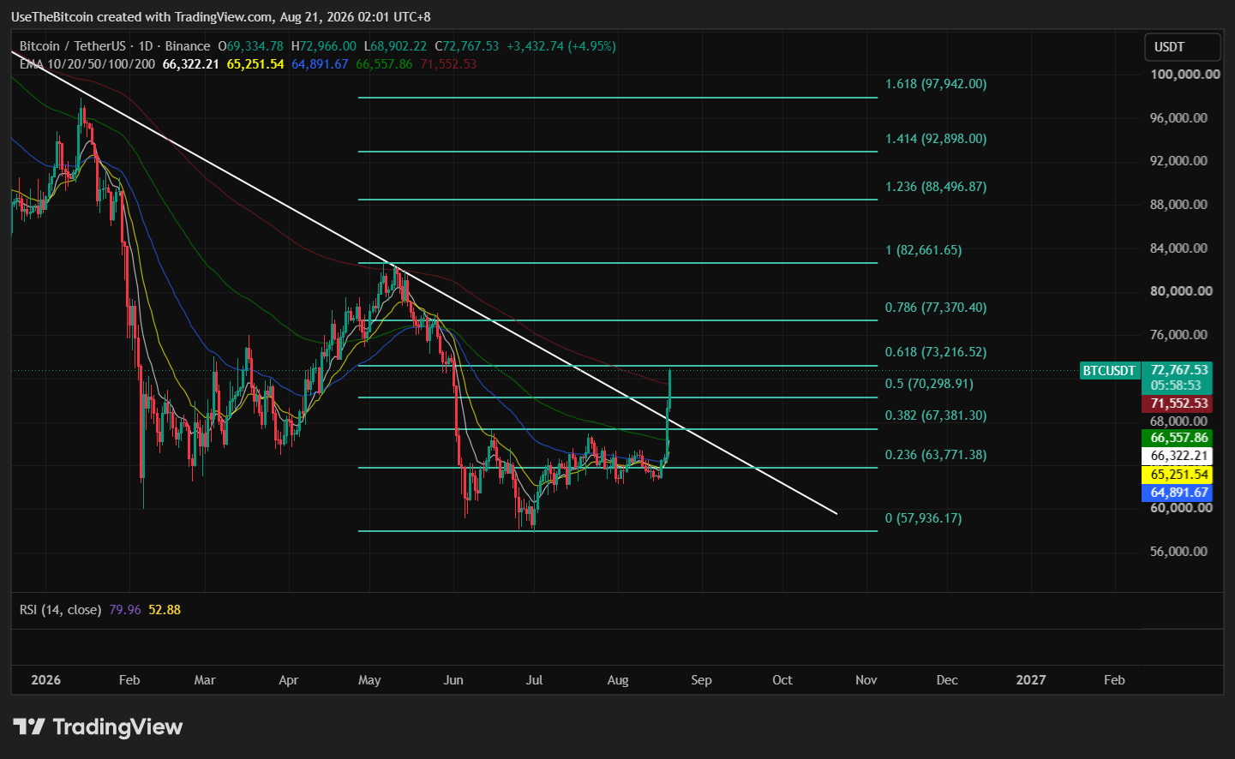
Task: Click the May label on time axis
Action: pyautogui.click(x=369, y=680)
